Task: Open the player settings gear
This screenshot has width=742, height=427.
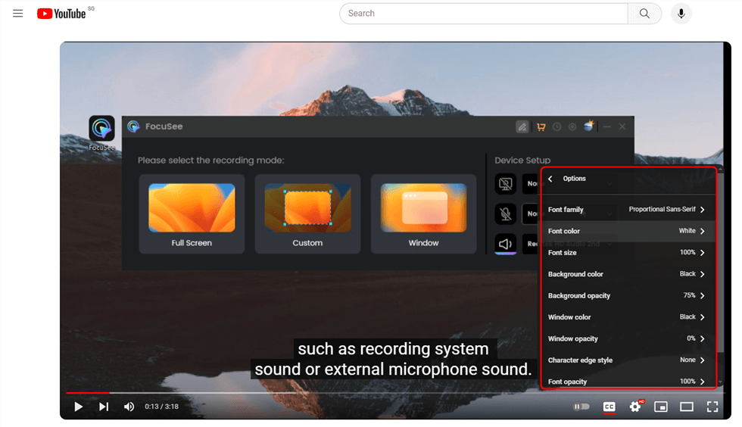Action: 635,407
